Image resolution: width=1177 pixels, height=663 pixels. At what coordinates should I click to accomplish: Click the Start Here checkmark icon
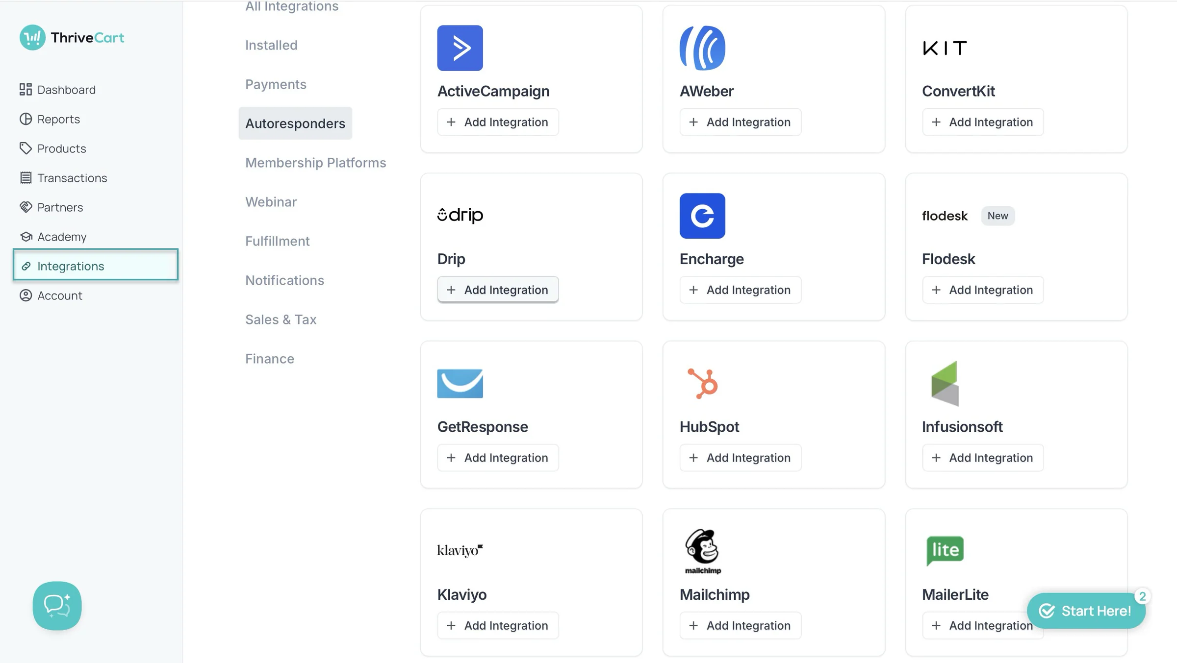pyautogui.click(x=1047, y=611)
